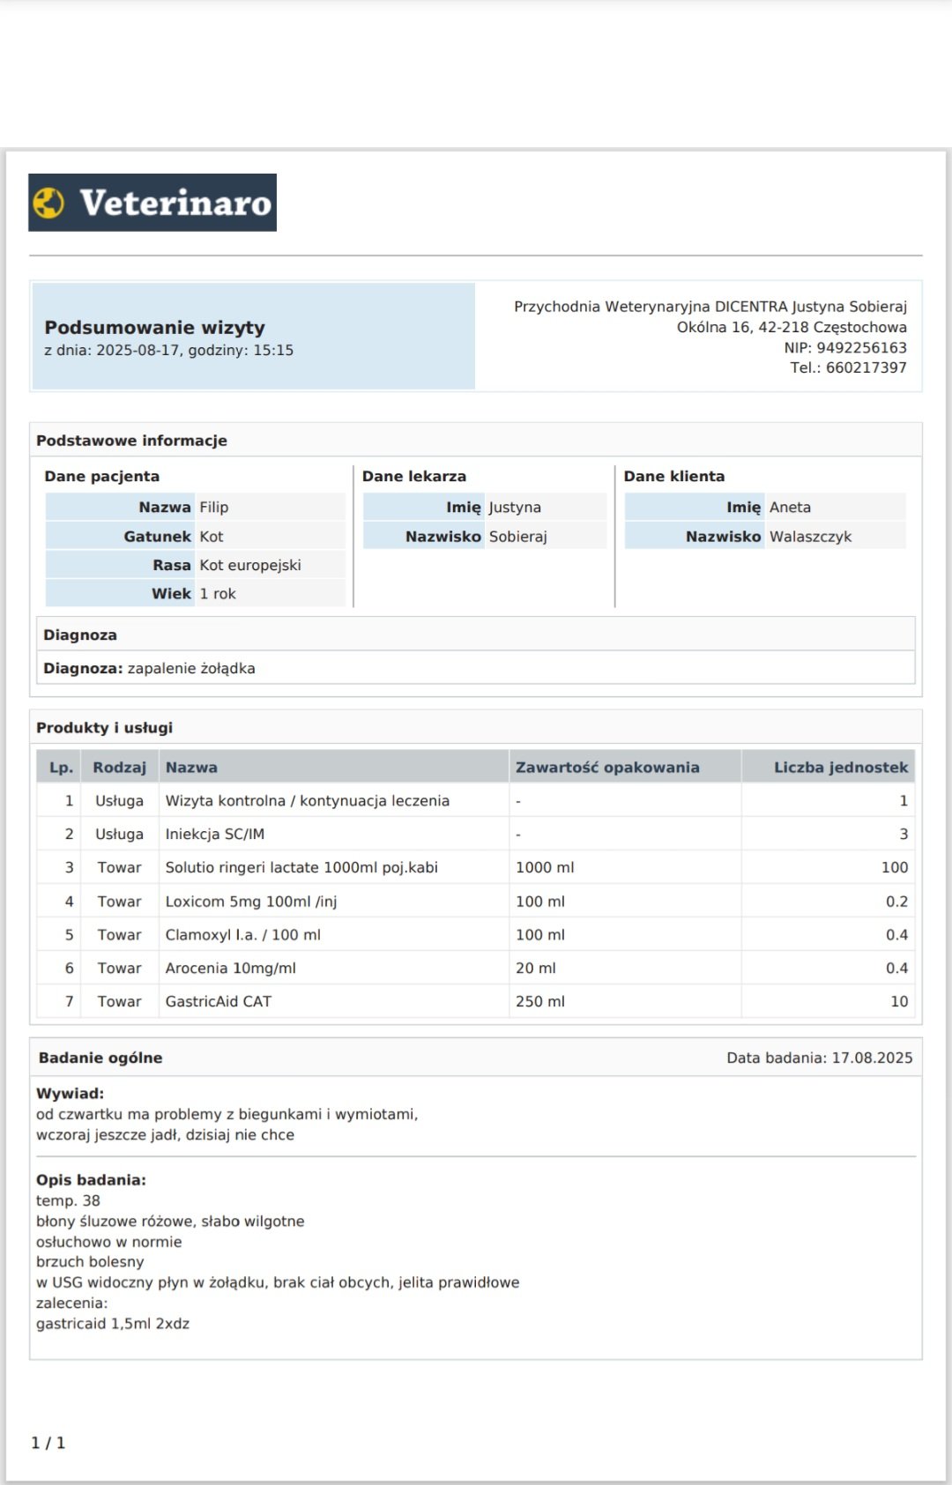Select the breed value Kot europejski
Screen dimensions: 952x1485
tap(250, 565)
